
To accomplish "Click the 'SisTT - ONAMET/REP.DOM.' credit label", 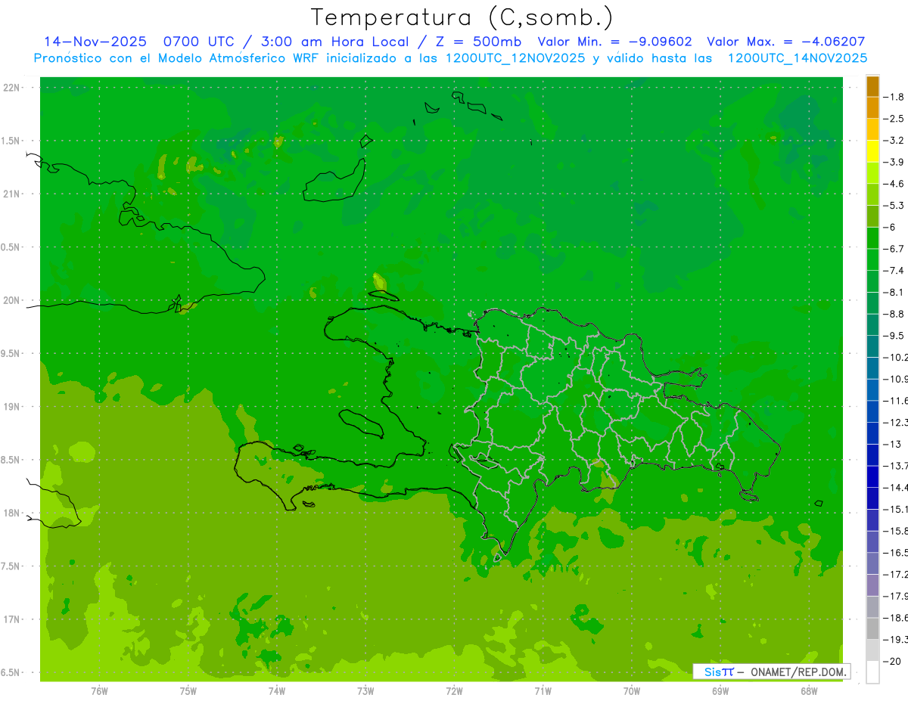I will pyautogui.click(x=773, y=672).
